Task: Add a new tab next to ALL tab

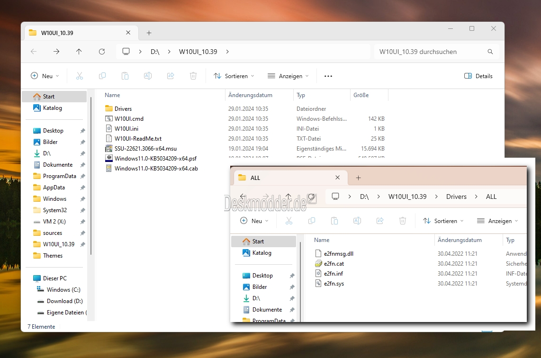Action: click(359, 178)
